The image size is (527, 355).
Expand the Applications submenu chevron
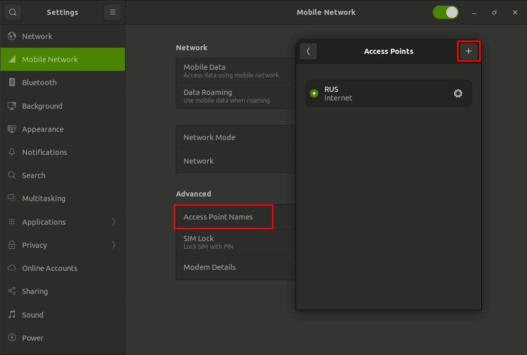click(x=114, y=222)
